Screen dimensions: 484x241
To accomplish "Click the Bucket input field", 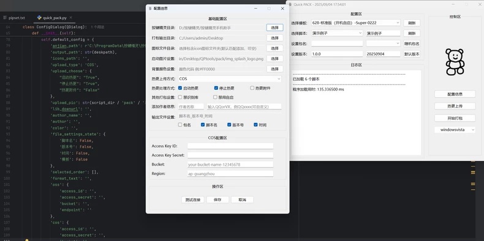I will [230, 165].
